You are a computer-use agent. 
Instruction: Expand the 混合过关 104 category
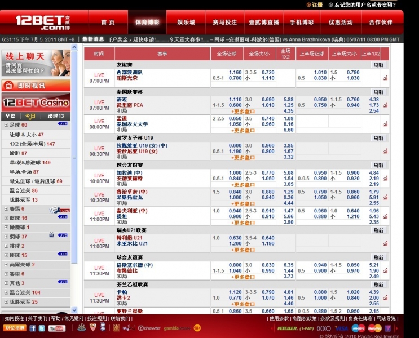[6, 292]
